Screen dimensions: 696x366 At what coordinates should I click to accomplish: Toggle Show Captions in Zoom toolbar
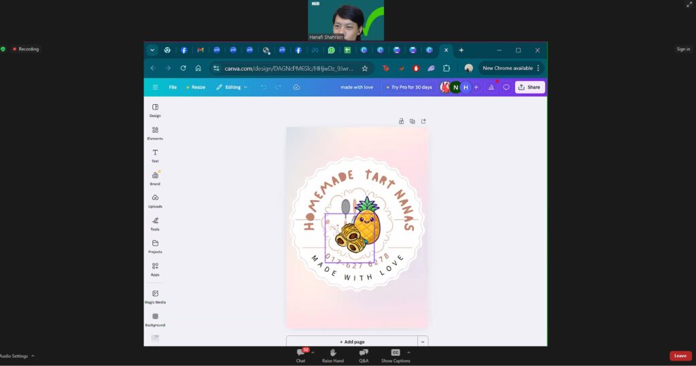click(x=395, y=355)
